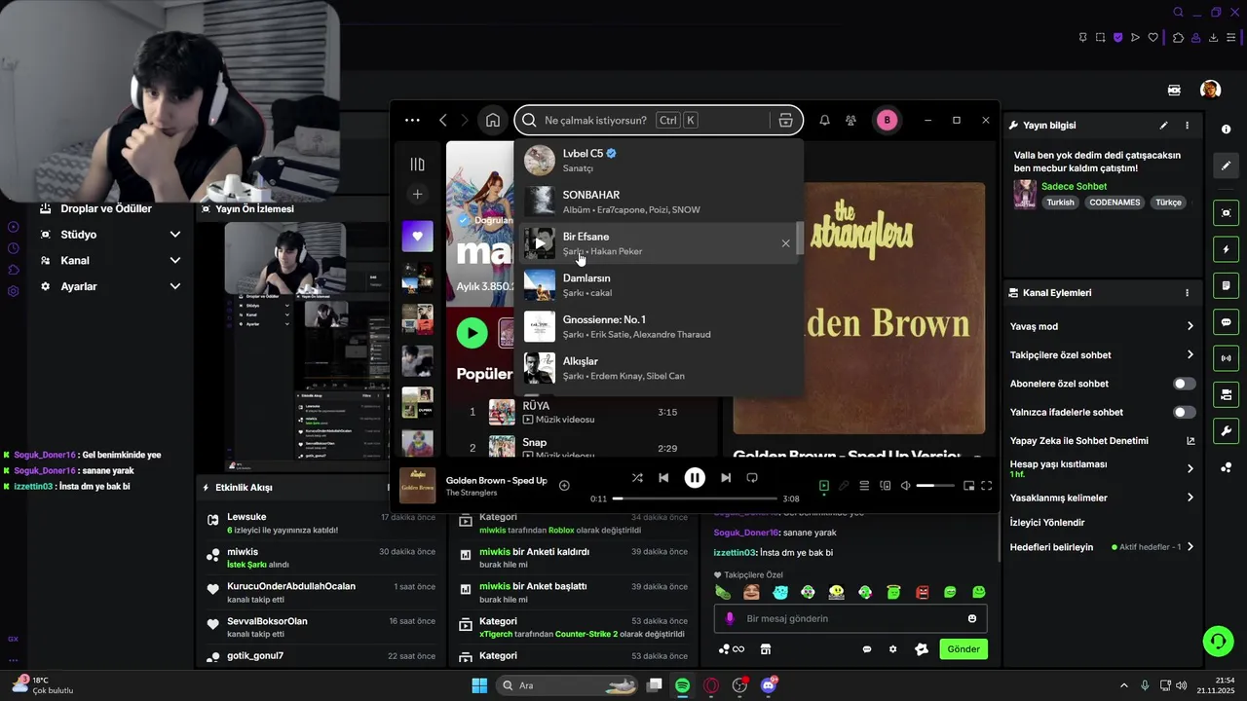
Task: Click the chat message input field
Action: (x=850, y=619)
